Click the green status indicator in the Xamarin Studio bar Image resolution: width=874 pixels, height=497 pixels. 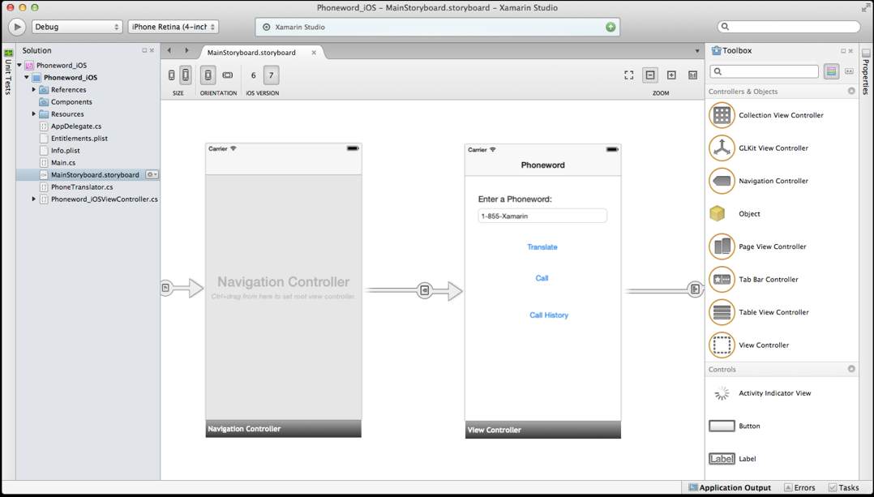tap(611, 27)
